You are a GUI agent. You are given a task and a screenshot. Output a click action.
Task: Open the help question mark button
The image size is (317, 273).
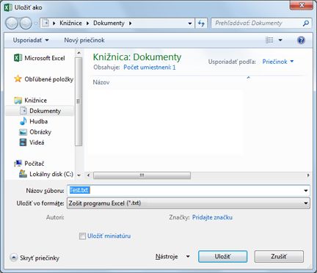[x=301, y=40]
